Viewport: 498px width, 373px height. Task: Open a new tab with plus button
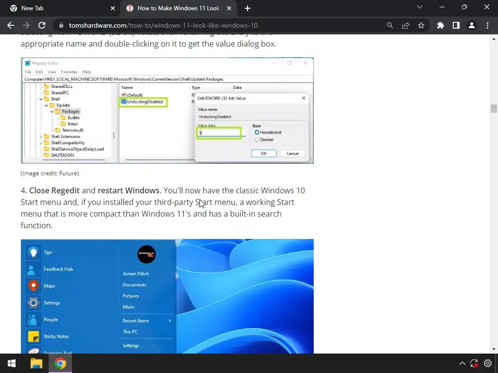[248, 8]
